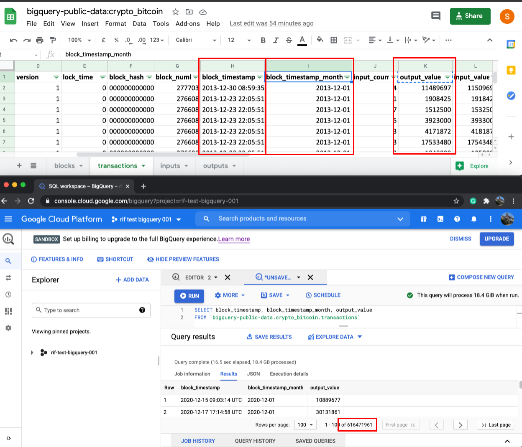522x447 pixels.
Task: Open the File menu
Action: point(31,24)
